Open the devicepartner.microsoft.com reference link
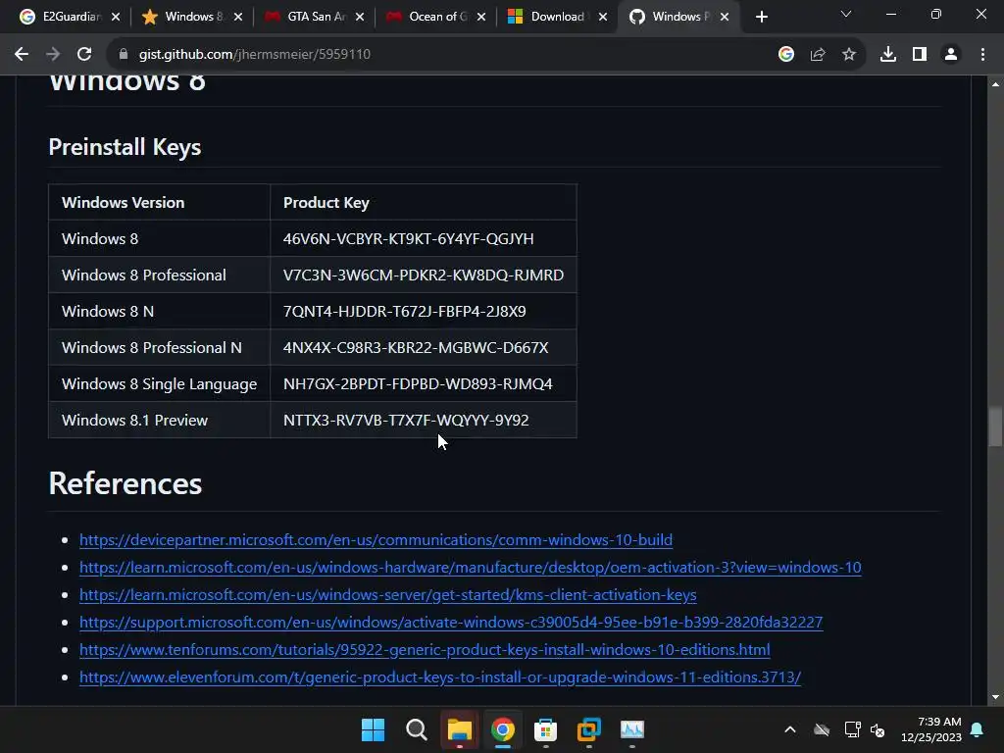The height and width of the screenshot is (753, 1004). [376, 540]
